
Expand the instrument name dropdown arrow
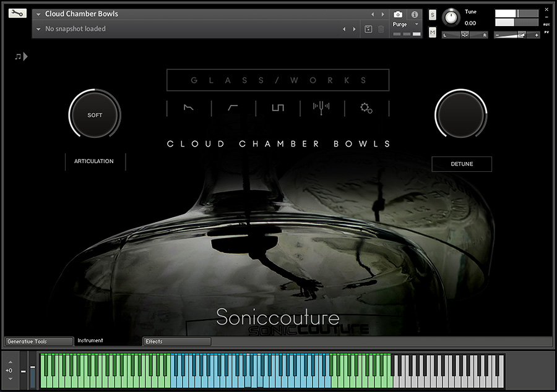point(38,14)
